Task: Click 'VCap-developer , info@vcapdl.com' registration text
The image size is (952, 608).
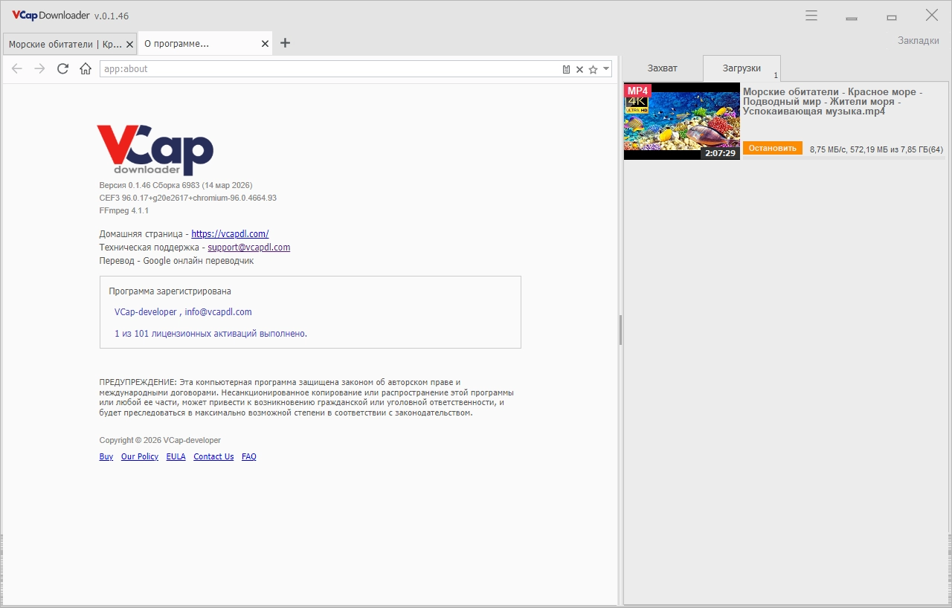Action: (x=183, y=312)
